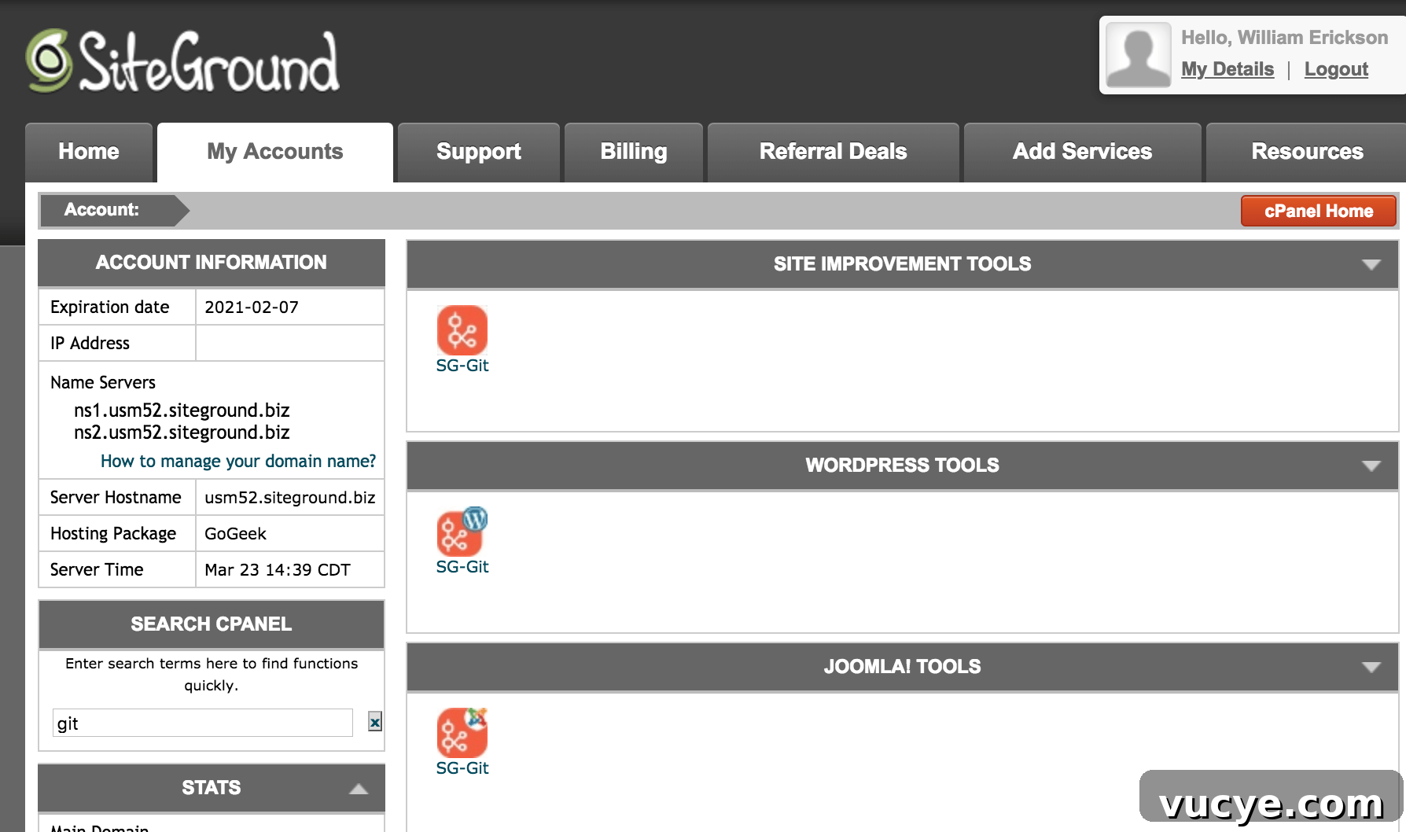Switch to the Billing tab

coord(634,152)
